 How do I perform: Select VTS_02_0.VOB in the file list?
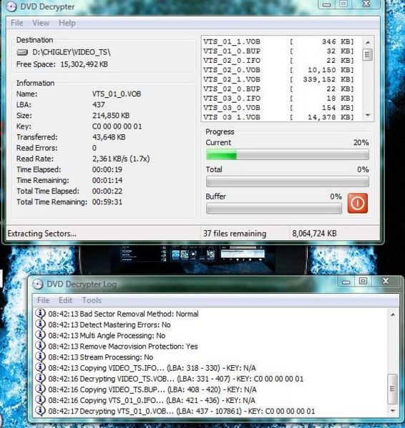(x=278, y=70)
